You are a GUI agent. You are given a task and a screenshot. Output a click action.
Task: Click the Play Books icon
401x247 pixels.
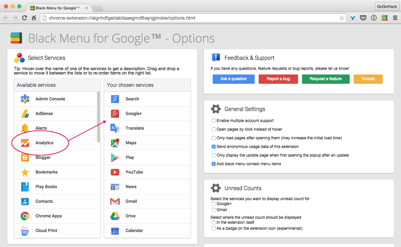[25, 187]
